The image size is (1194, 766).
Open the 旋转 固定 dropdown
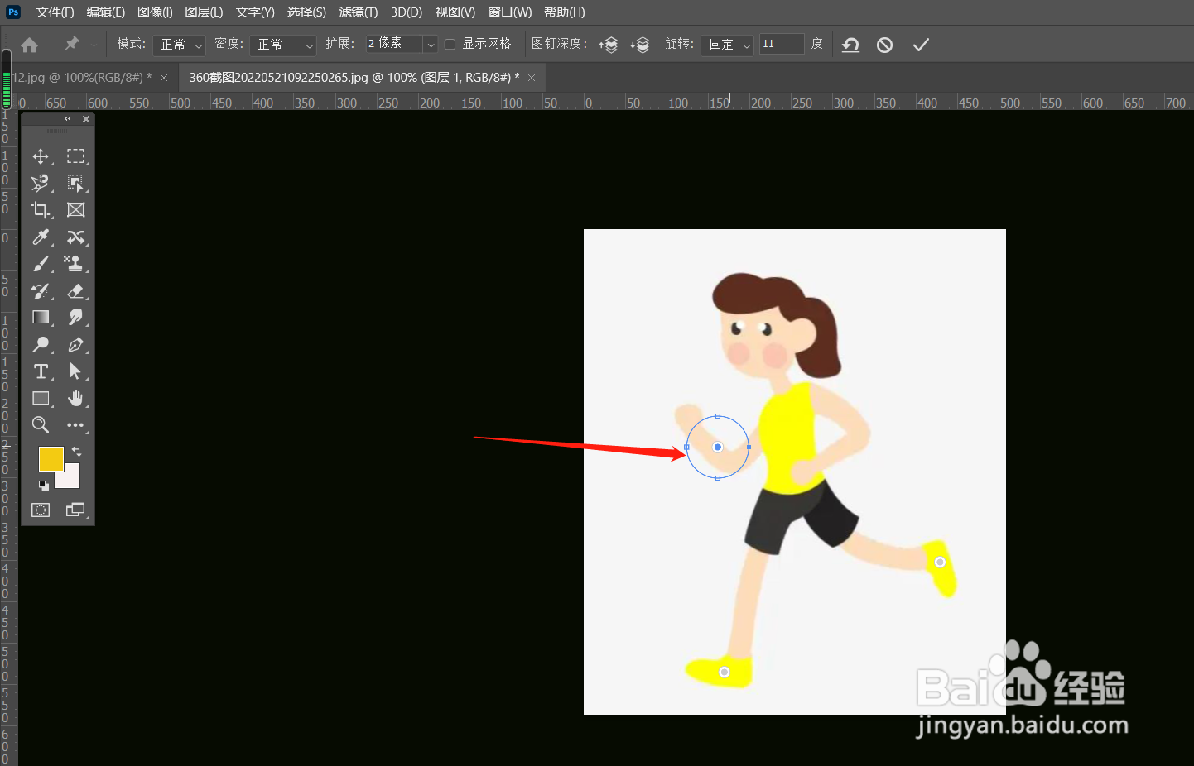click(727, 45)
